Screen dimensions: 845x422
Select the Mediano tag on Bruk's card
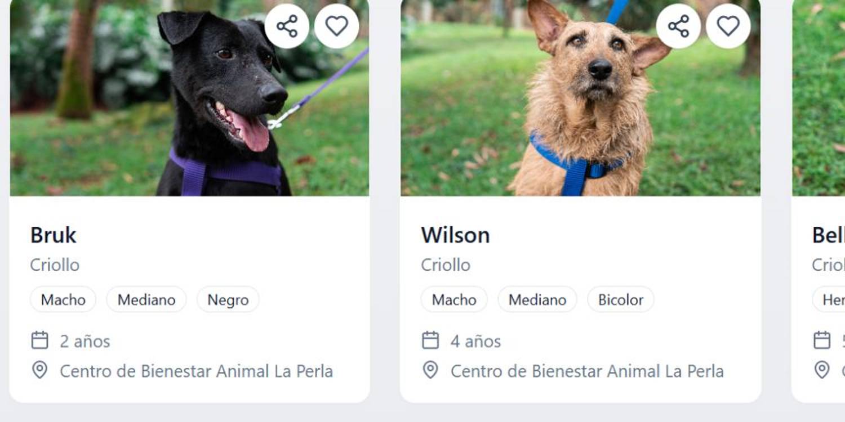click(x=146, y=299)
